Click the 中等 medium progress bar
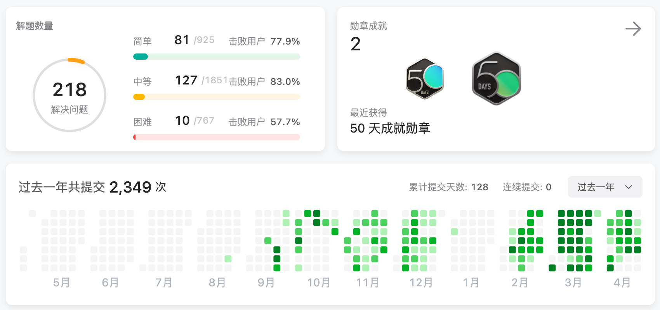The image size is (660, 310). (217, 97)
